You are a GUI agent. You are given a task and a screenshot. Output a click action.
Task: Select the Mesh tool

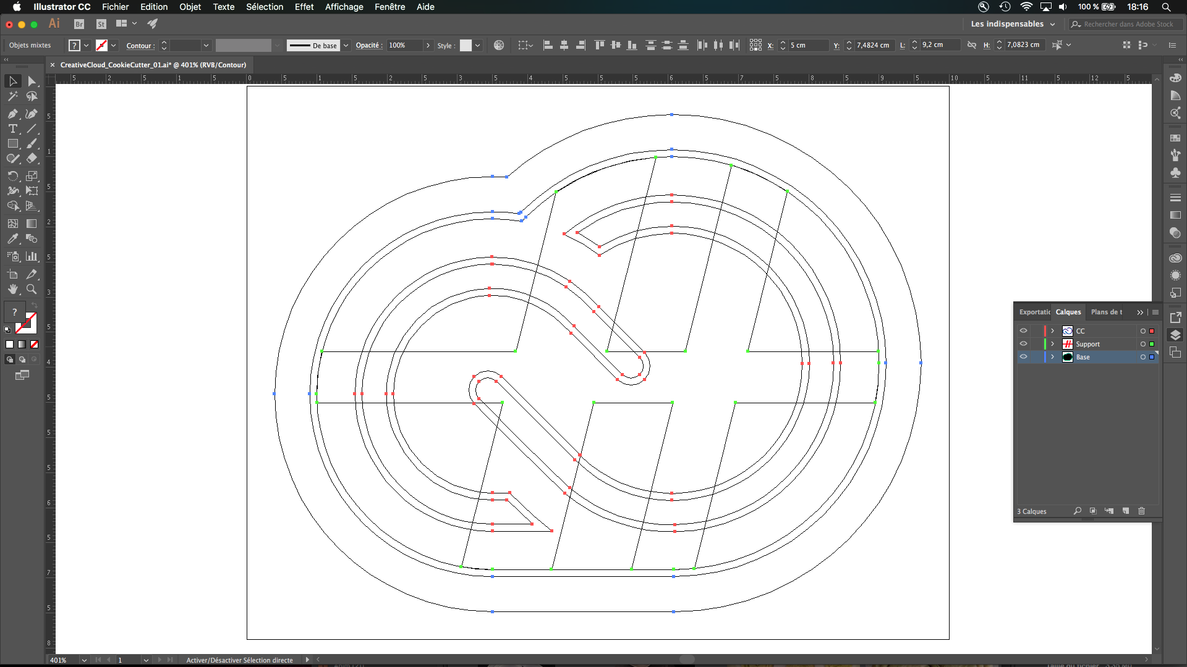tap(13, 224)
